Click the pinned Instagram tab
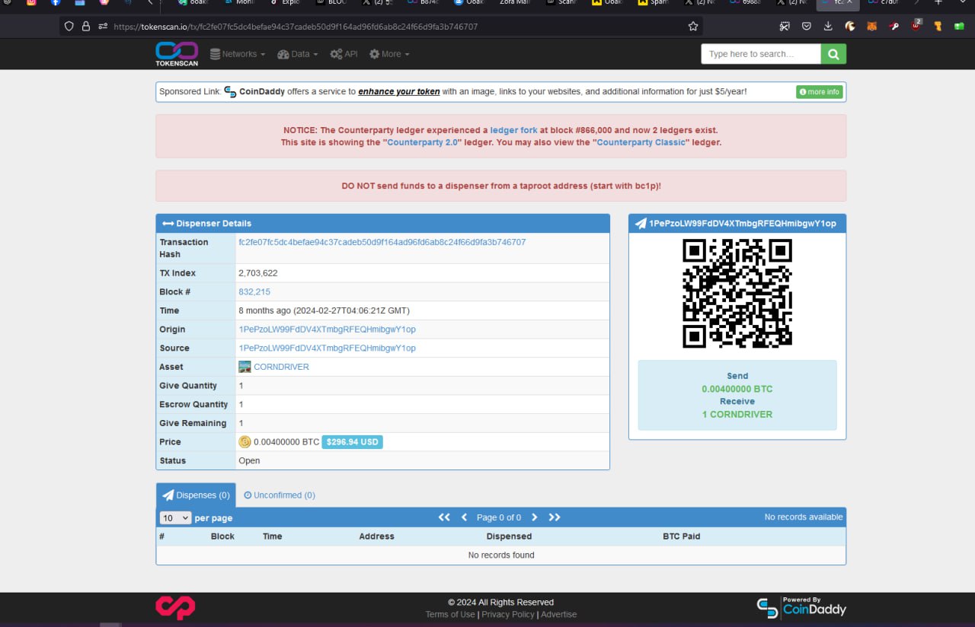975x627 pixels. [31, 2]
